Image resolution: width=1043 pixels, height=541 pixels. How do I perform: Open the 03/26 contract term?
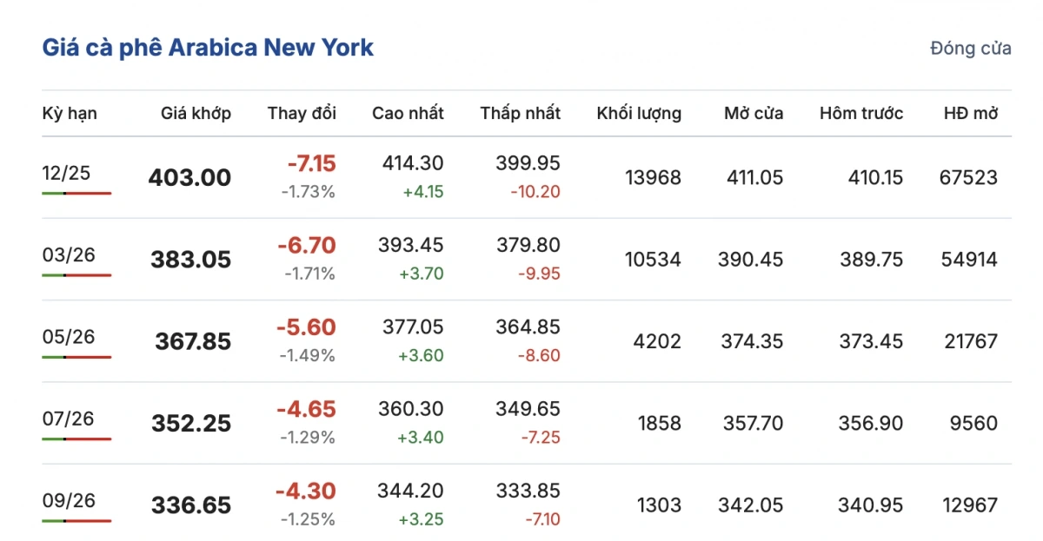pyautogui.click(x=69, y=254)
